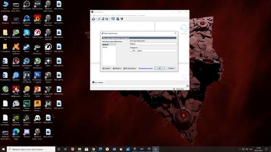Open Chrome from the taskbar

pyautogui.click(x=93, y=149)
